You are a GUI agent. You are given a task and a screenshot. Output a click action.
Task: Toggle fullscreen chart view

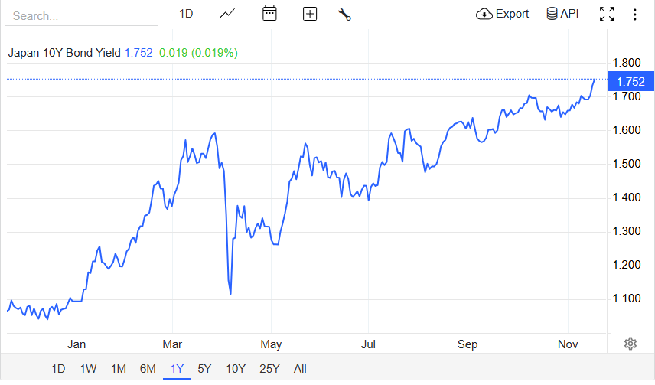pyautogui.click(x=607, y=14)
